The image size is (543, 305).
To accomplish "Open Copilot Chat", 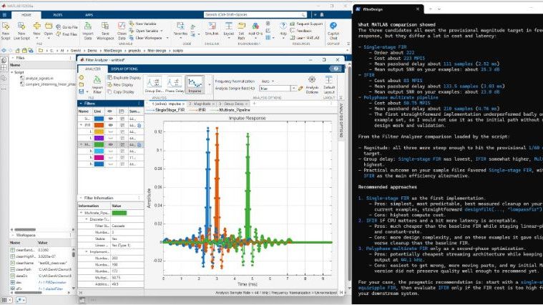I will pyautogui.click(x=333, y=31).
